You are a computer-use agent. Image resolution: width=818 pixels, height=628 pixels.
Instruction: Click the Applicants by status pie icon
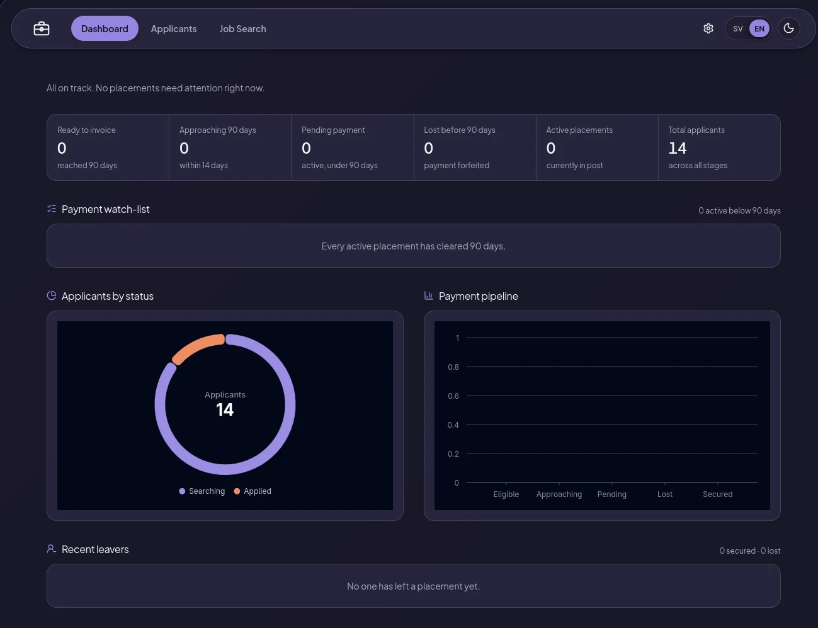click(52, 295)
